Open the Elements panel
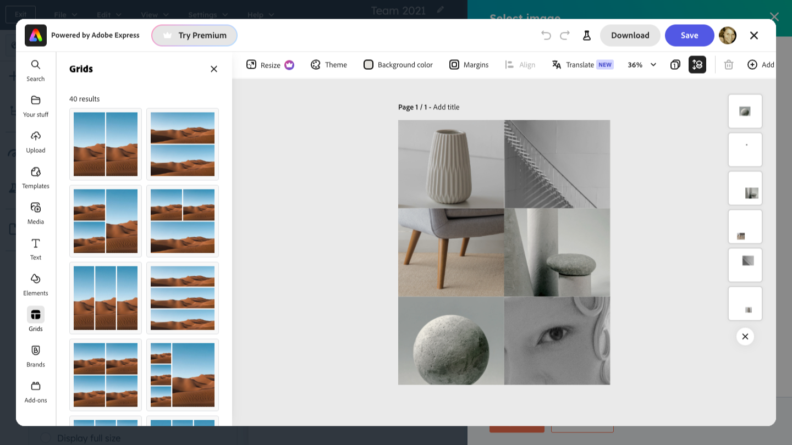This screenshot has height=445, width=792. coord(36,285)
